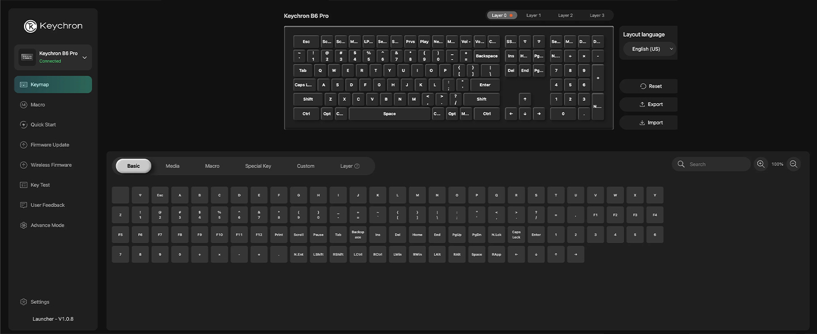Choose the PgDn keycode in the list

point(477,235)
